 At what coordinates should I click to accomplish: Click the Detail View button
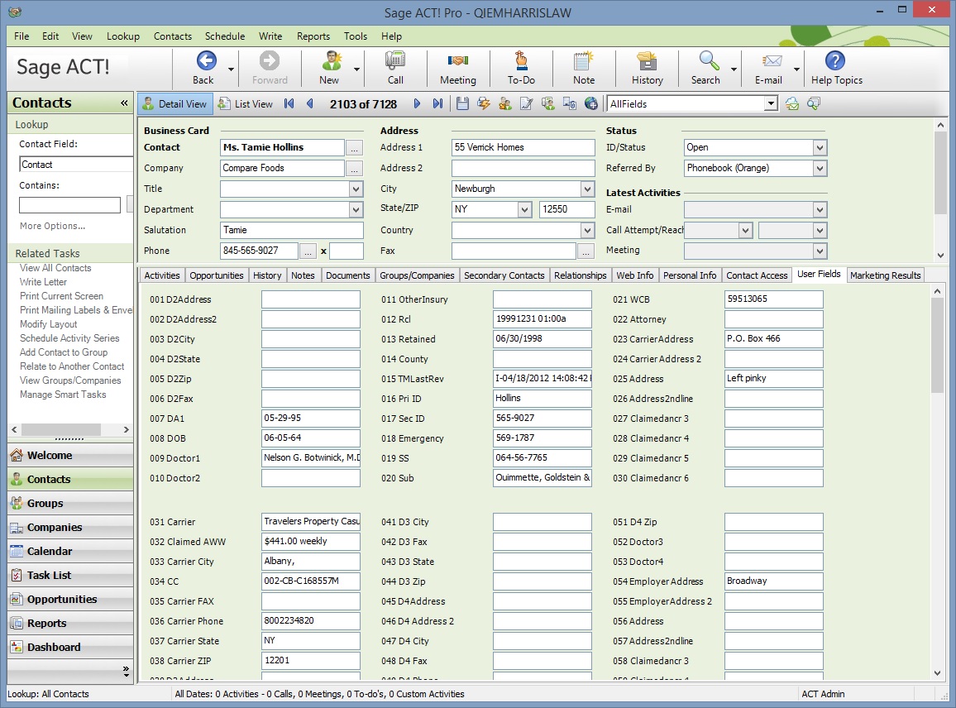click(175, 103)
